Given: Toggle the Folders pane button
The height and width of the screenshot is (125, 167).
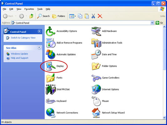Looking at the screenshot, I should tap(58, 16).
